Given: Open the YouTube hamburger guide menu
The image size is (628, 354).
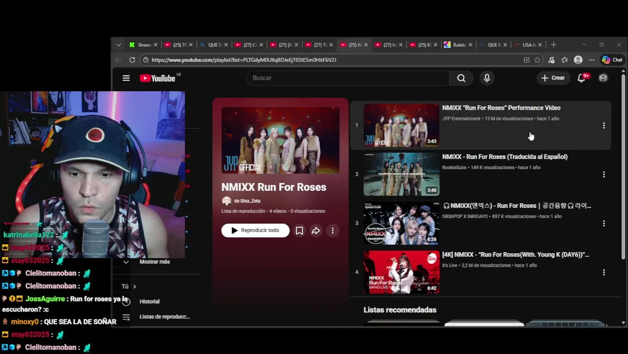Looking at the screenshot, I should point(126,78).
